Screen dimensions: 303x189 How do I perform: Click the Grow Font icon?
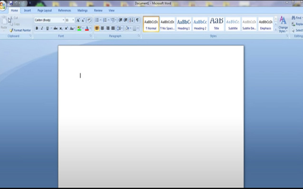(78, 20)
